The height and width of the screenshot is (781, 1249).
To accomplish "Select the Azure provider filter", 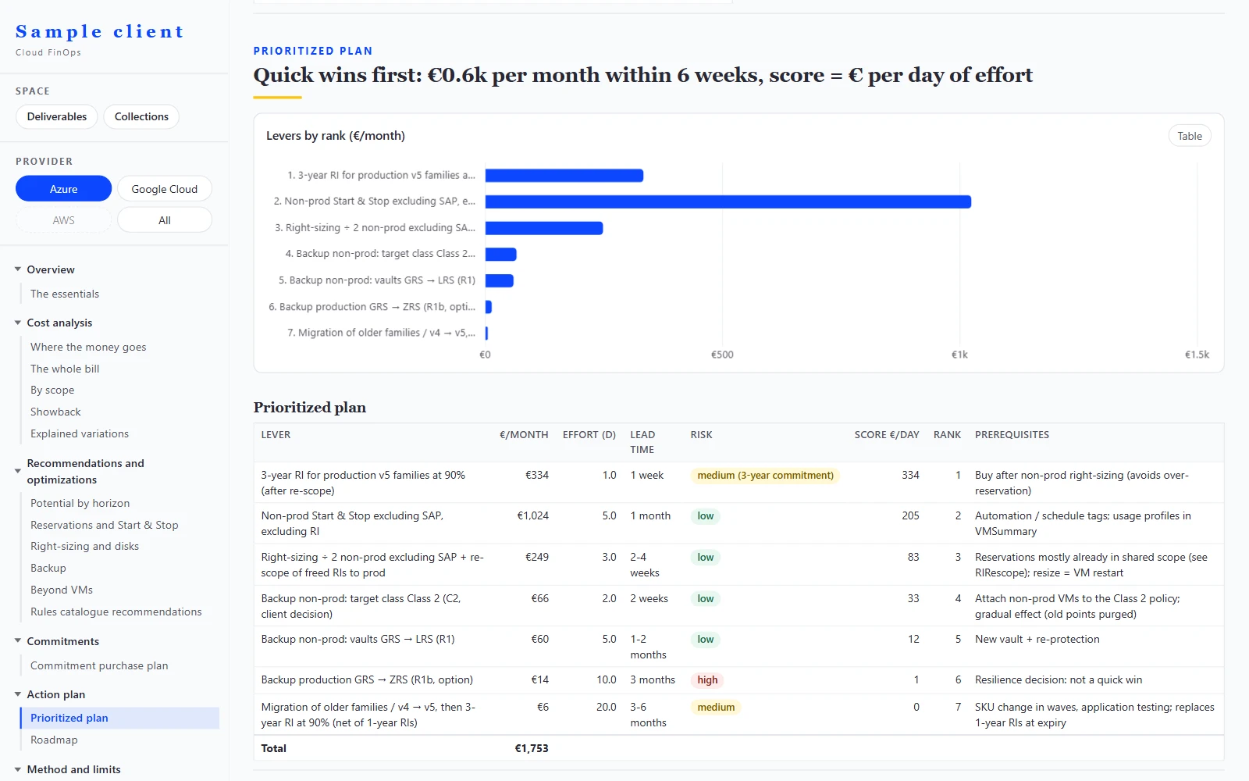I will 64,189.
